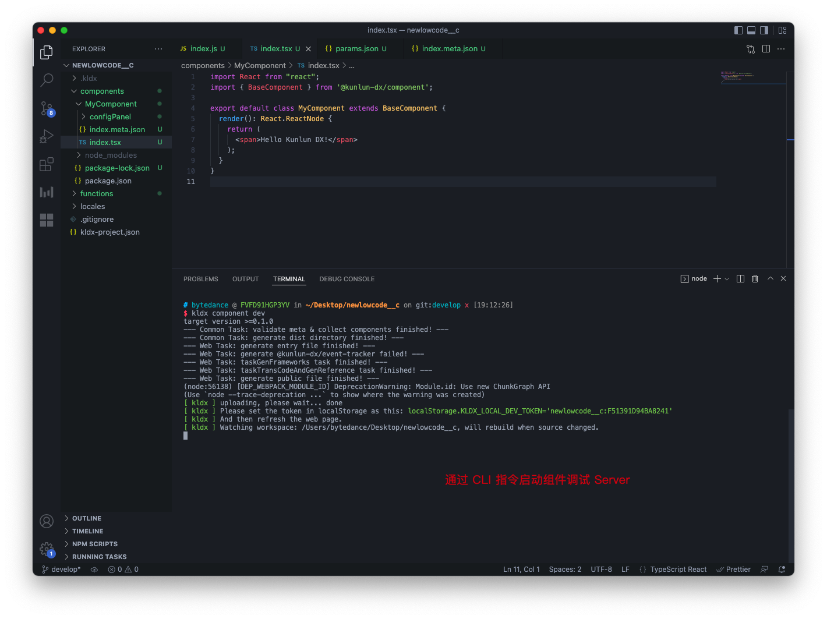Open the Search view in activity bar
827x619 pixels.
pyautogui.click(x=47, y=80)
